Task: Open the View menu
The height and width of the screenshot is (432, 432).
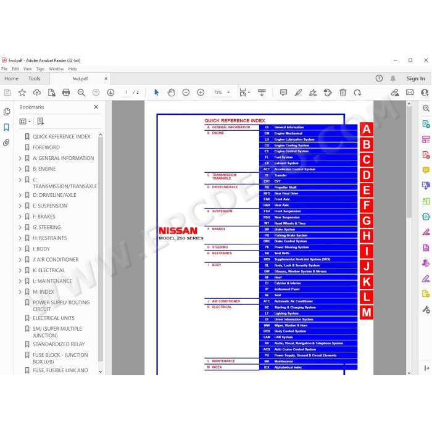Action: pos(28,69)
